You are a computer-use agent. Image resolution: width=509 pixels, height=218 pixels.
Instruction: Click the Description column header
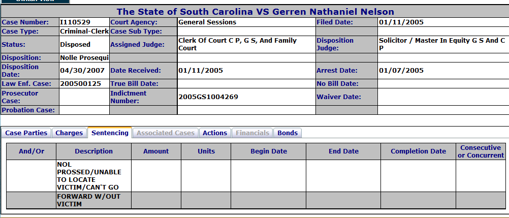[x=94, y=151]
